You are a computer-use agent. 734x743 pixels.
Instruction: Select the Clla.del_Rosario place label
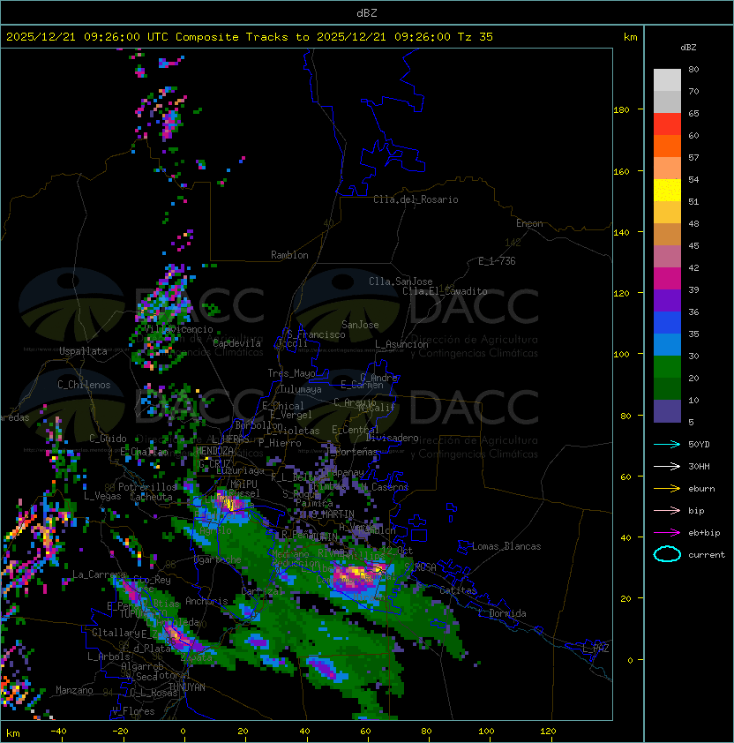click(x=416, y=199)
